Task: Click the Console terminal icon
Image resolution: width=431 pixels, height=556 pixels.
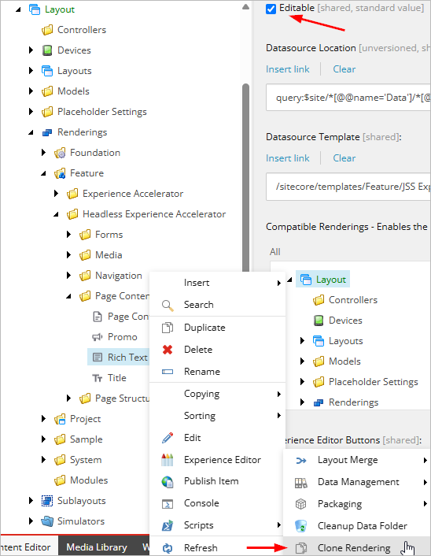Action: (168, 504)
